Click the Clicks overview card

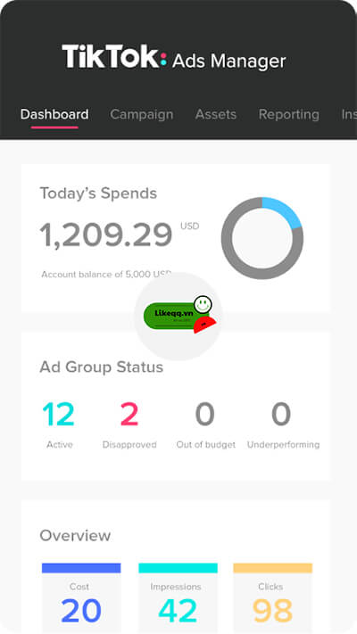[272, 597]
